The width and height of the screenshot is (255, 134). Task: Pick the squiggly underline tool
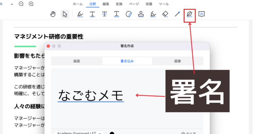click(117, 14)
